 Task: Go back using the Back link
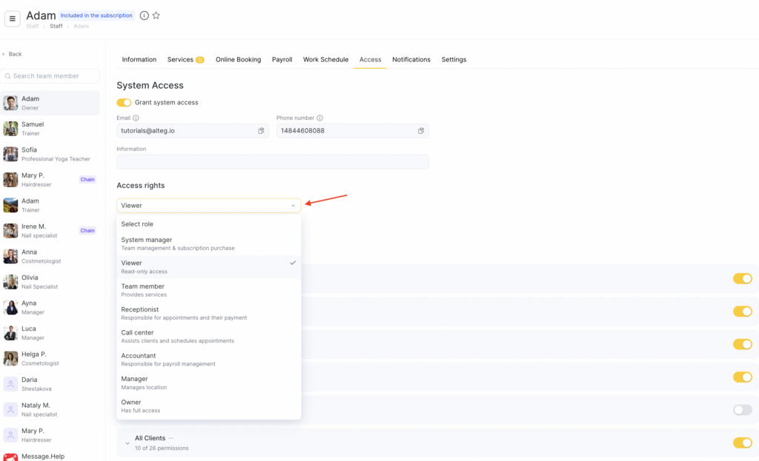click(13, 54)
